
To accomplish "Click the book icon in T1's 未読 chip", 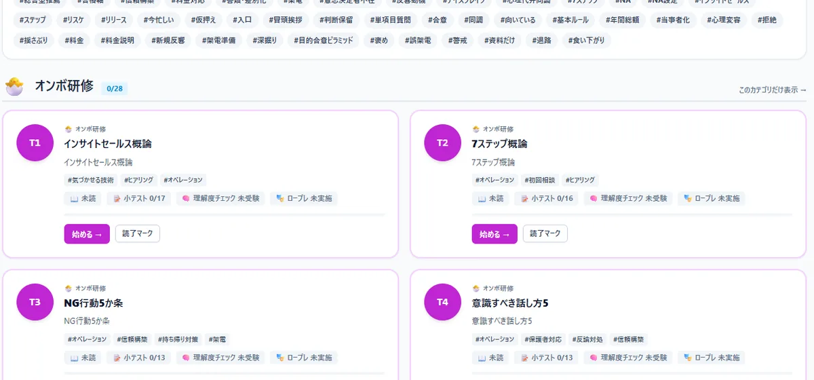I will [74, 199].
